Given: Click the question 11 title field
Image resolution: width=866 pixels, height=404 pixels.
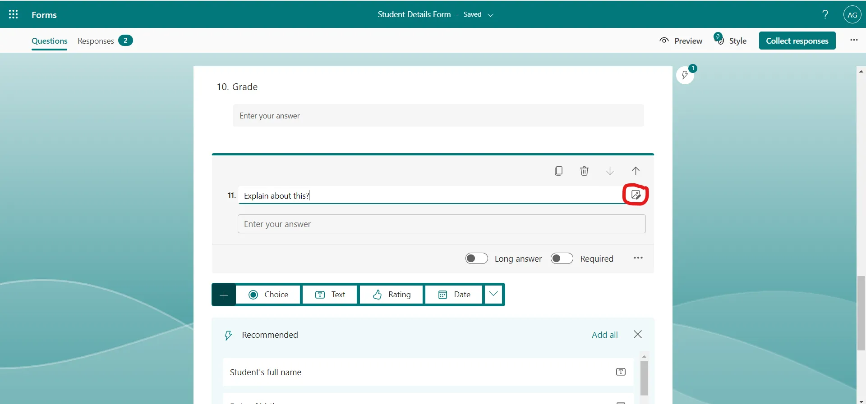Looking at the screenshot, I should 431,195.
